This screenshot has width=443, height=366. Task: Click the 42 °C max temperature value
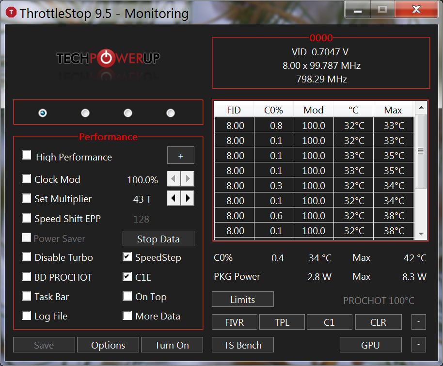(415, 258)
